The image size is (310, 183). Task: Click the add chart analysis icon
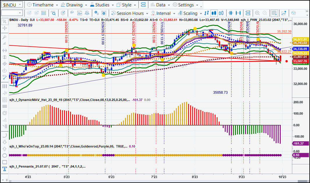pos(284,13)
